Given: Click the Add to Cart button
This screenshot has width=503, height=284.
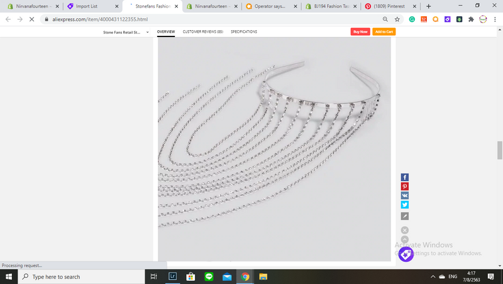Looking at the screenshot, I should (x=384, y=32).
